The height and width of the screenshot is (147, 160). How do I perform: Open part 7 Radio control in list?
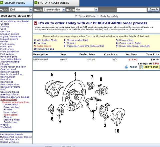point(42,46)
